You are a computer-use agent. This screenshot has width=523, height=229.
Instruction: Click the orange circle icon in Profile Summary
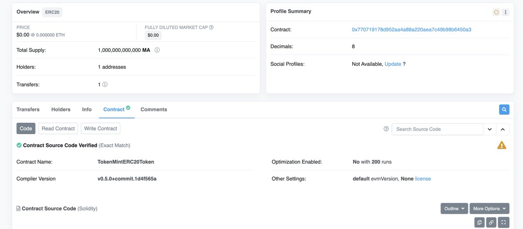pos(496,12)
